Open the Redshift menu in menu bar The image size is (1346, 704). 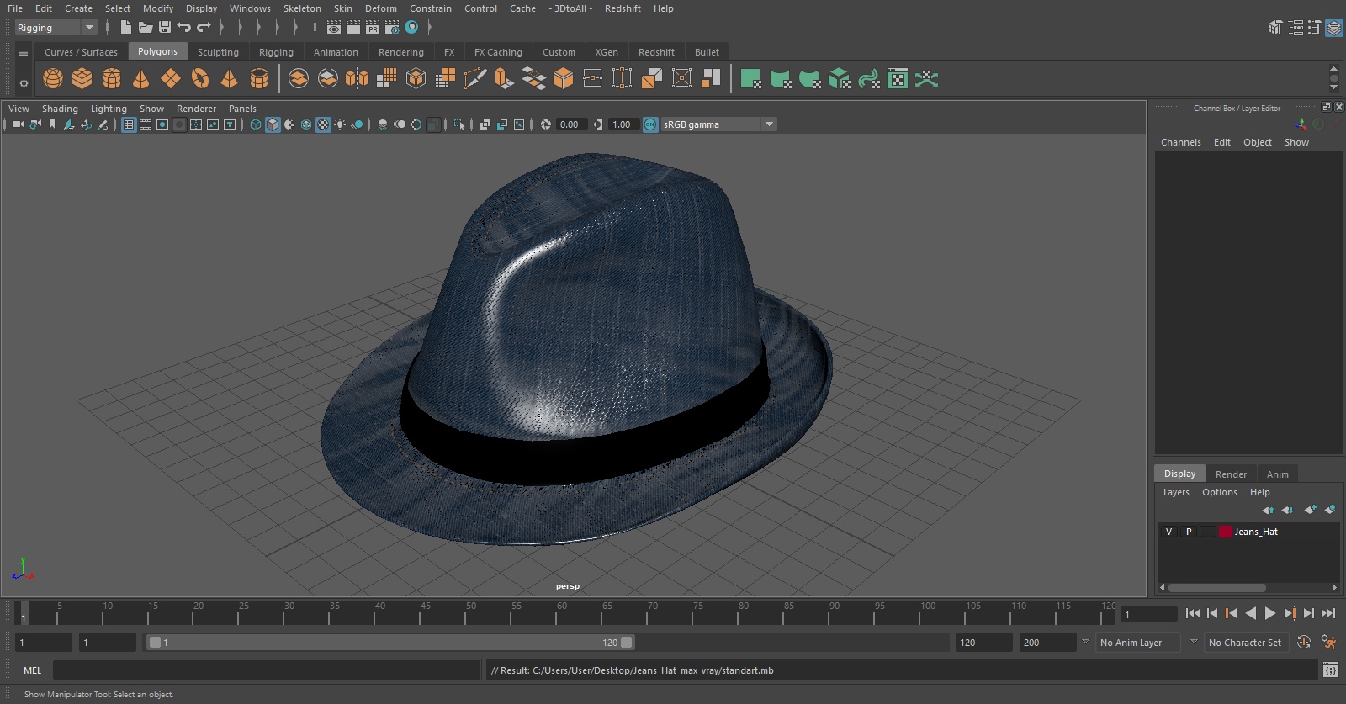coord(623,8)
